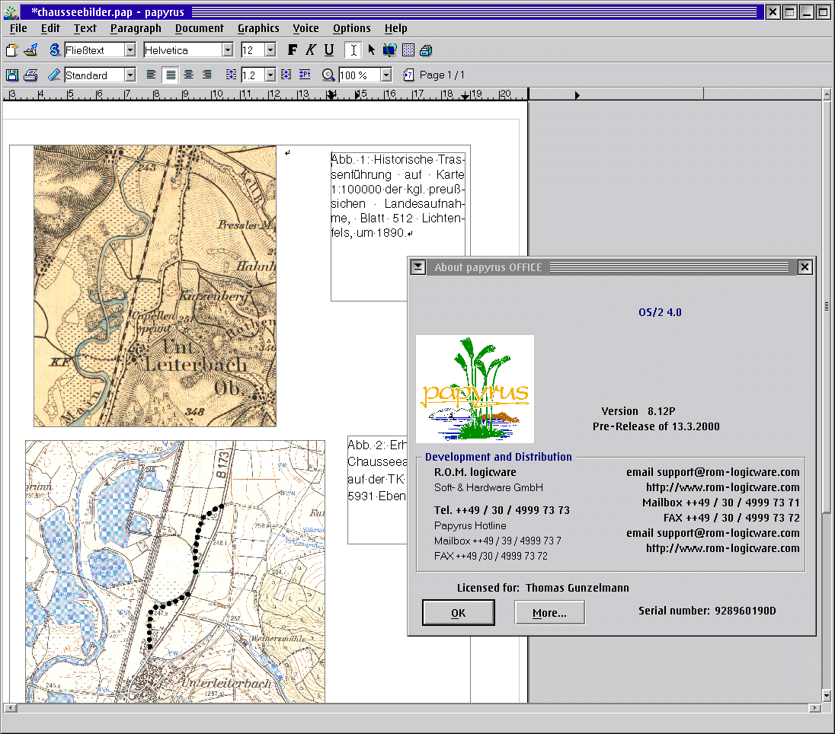
Task: Open the Helvetica font dropdown
Action: 227,50
